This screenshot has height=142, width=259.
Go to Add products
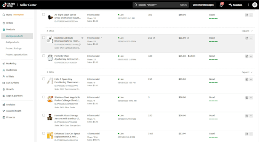[x=13, y=42]
